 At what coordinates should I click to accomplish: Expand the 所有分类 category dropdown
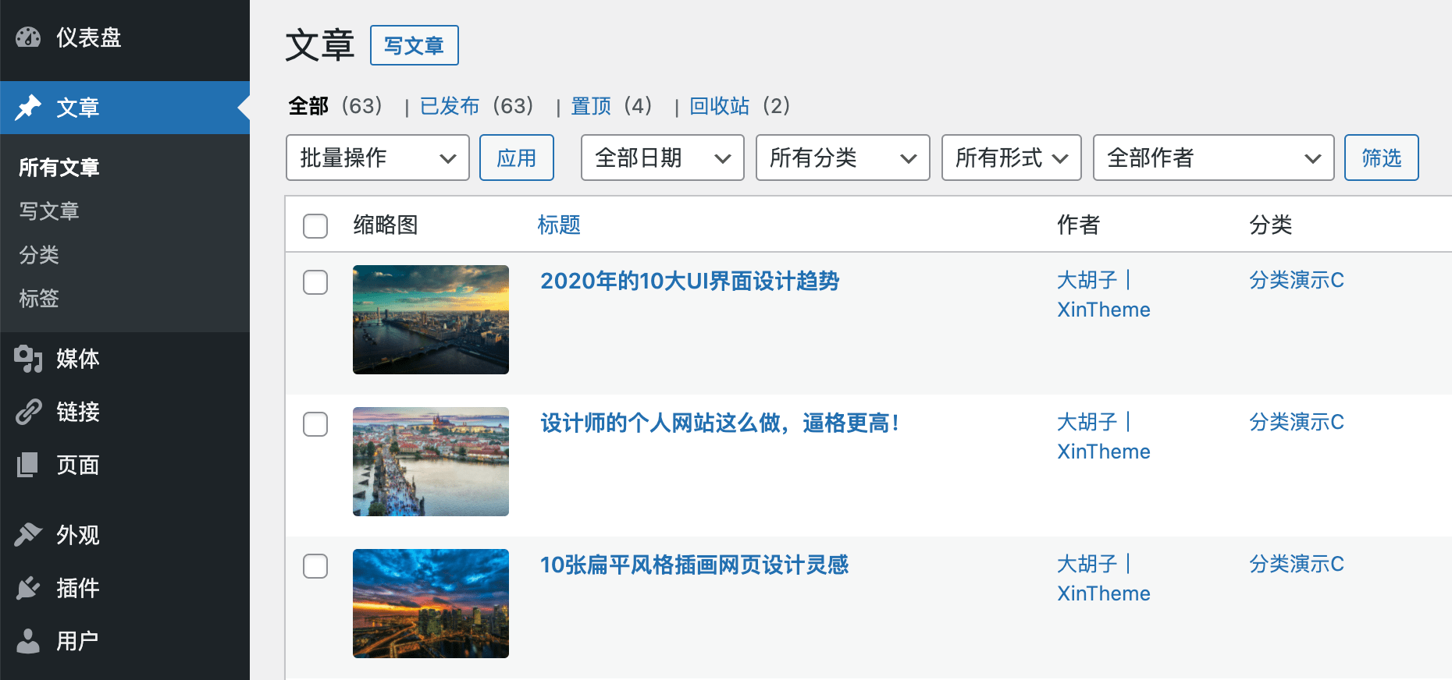tap(842, 158)
